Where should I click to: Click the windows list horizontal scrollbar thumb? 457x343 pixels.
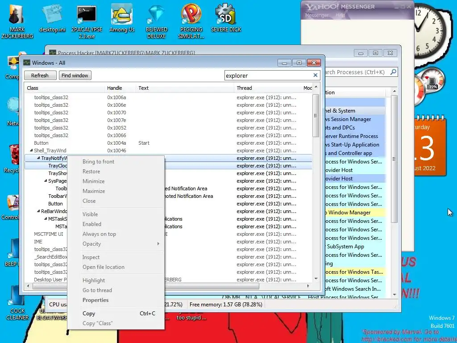click(146, 286)
